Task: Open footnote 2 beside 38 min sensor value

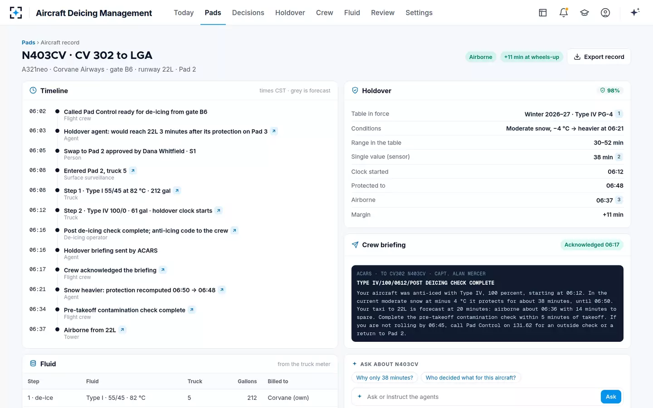Action: (x=619, y=157)
